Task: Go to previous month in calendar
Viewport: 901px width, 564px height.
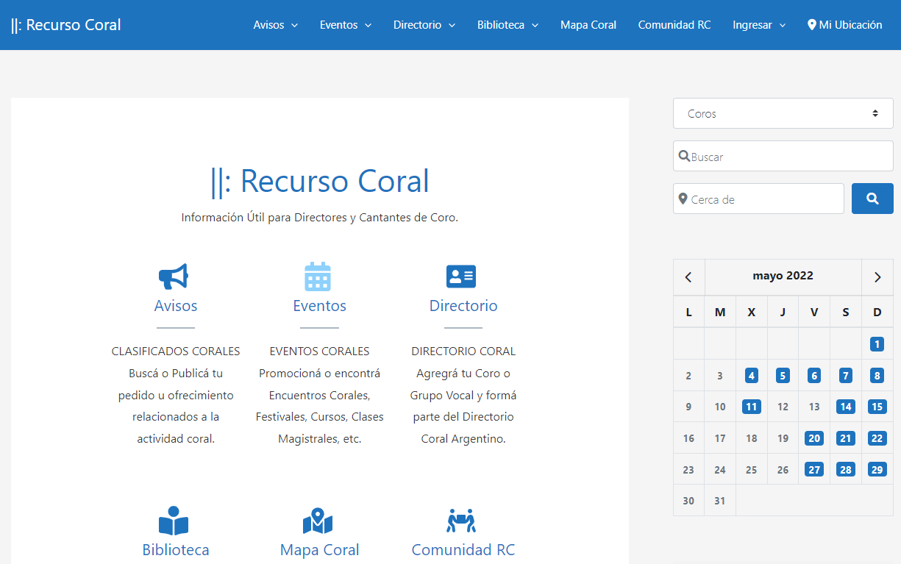Action: coord(688,277)
